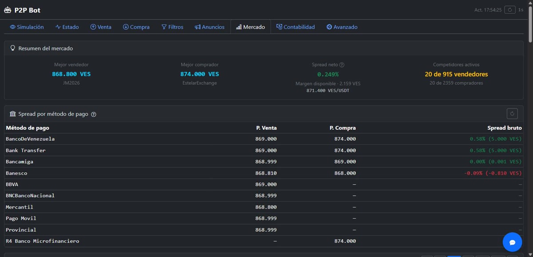533x257 pixels.
Task: Open help icon beside Spread por método de pago
Action: (94, 115)
